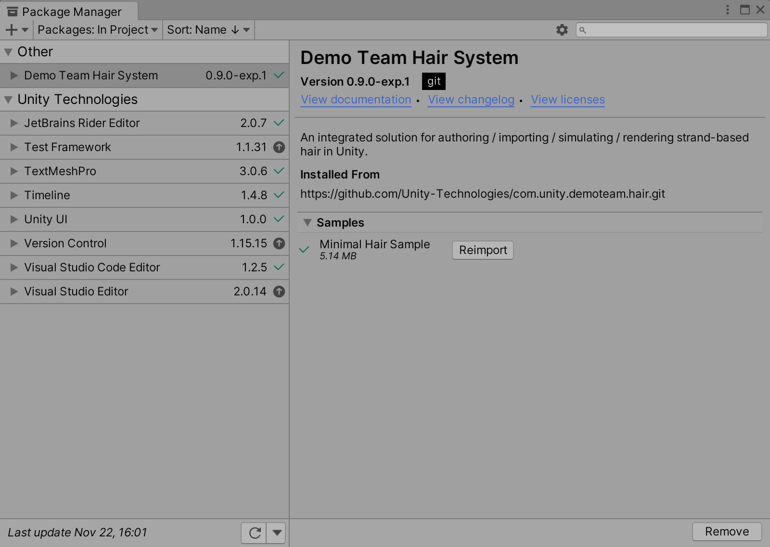Click the git source badge
This screenshot has height=547, width=770.
pyautogui.click(x=433, y=81)
